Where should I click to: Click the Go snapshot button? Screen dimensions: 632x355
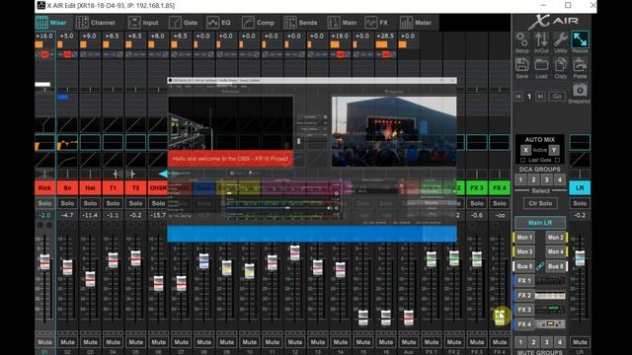pyautogui.click(x=557, y=97)
